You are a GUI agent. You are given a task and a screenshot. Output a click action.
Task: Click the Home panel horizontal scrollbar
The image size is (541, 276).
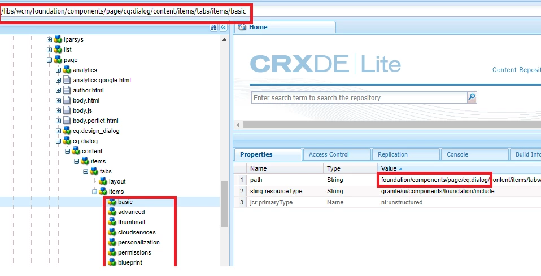[x=391, y=124]
